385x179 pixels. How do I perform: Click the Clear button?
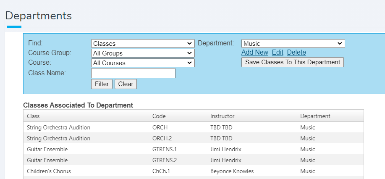click(126, 84)
